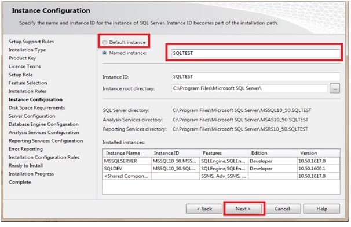Select Installation Type step
351x227 pixels.
click(27, 50)
